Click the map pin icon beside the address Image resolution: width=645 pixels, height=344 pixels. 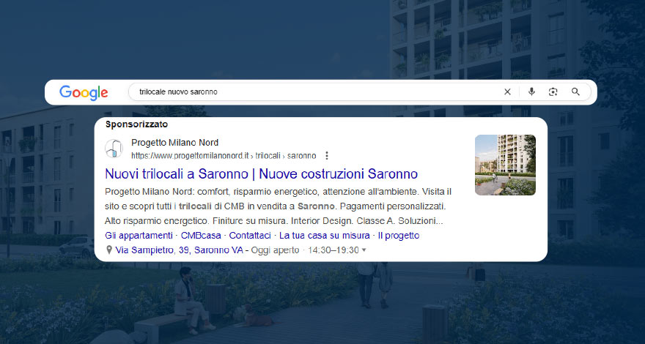(109, 250)
